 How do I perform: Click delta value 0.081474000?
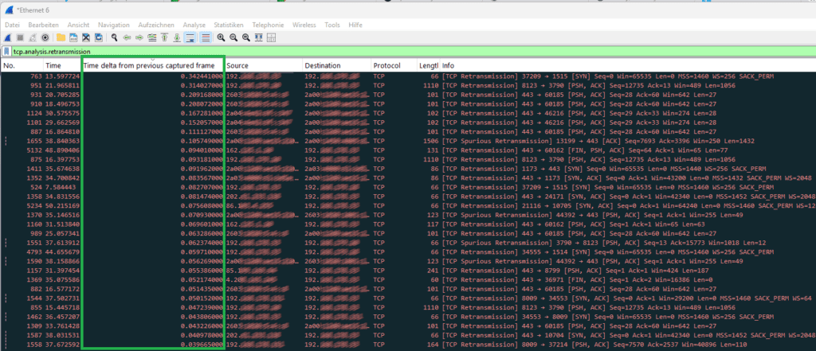202,197
